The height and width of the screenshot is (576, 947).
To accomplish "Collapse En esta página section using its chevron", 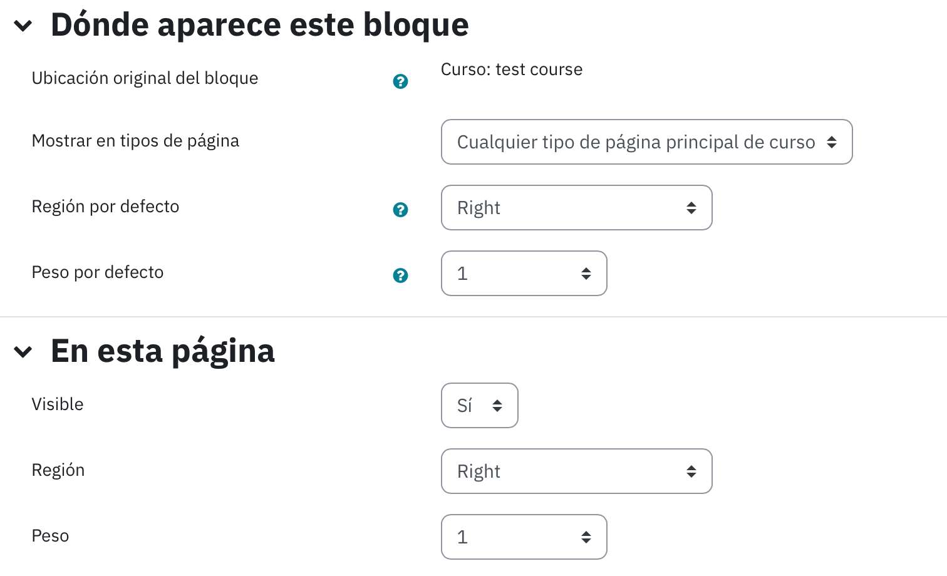I will (23, 352).
